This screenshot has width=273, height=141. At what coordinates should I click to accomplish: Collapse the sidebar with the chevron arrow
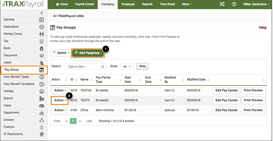pos(42,13)
